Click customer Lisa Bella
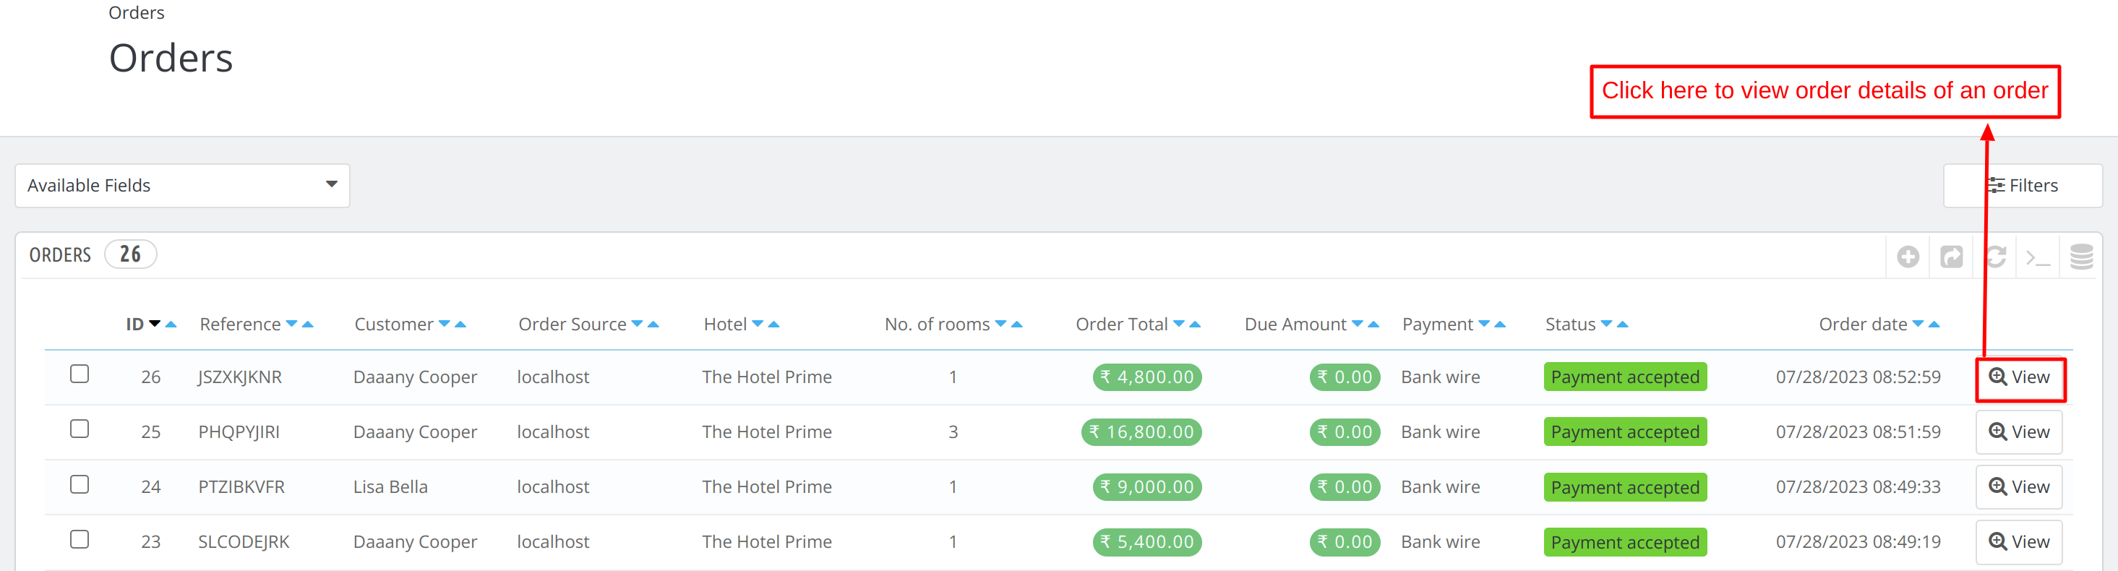Image resolution: width=2118 pixels, height=571 pixels. 390,487
